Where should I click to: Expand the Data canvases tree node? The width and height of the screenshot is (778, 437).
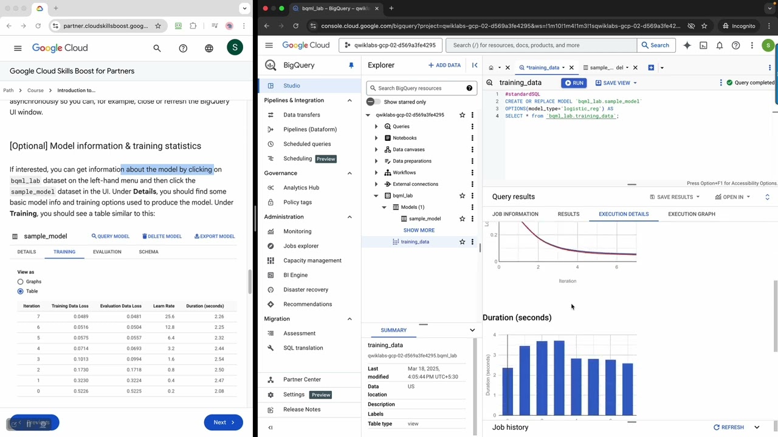(376, 149)
